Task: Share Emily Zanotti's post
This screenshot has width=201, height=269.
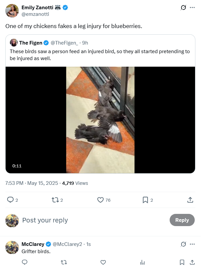Action: 190,200
